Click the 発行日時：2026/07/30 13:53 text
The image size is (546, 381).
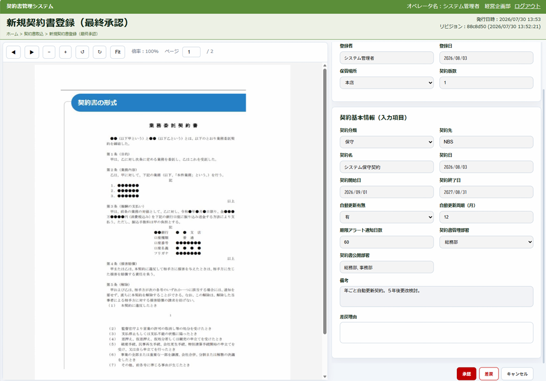pyautogui.click(x=508, y=19)
